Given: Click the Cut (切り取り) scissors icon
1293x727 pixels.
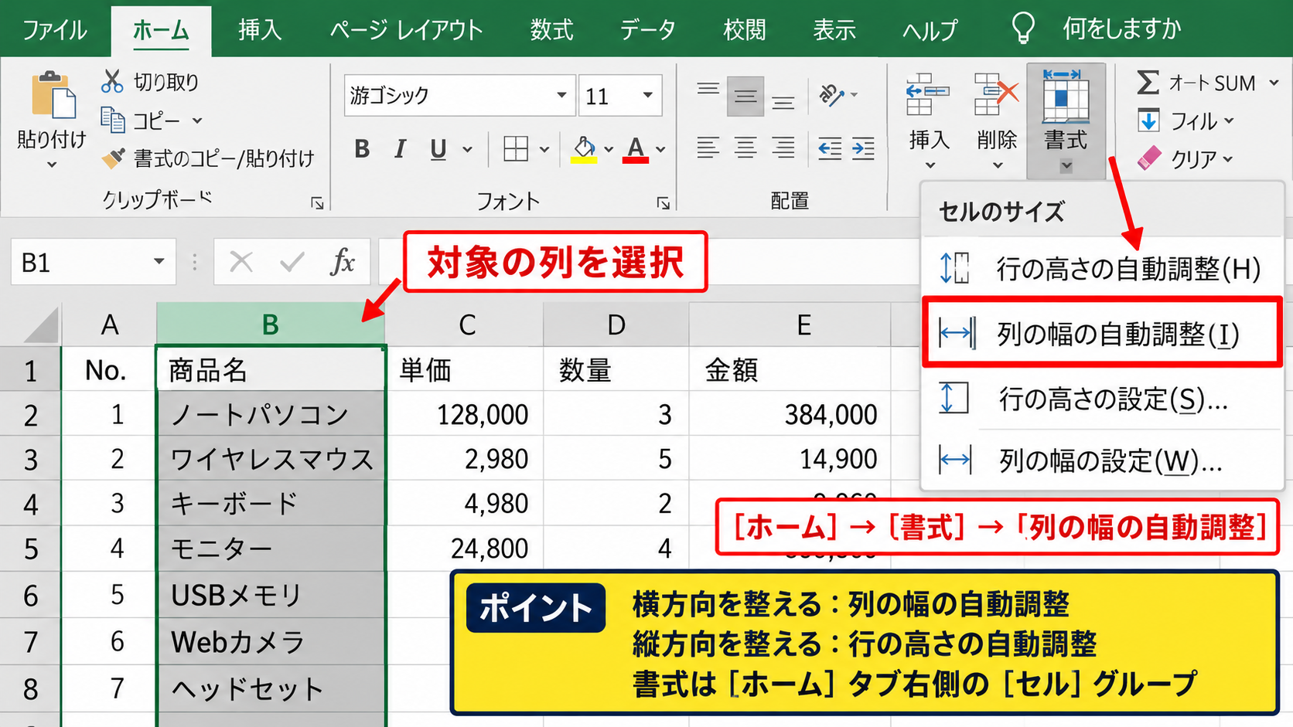Looking at the screenshot, I should tap(112, 81).
